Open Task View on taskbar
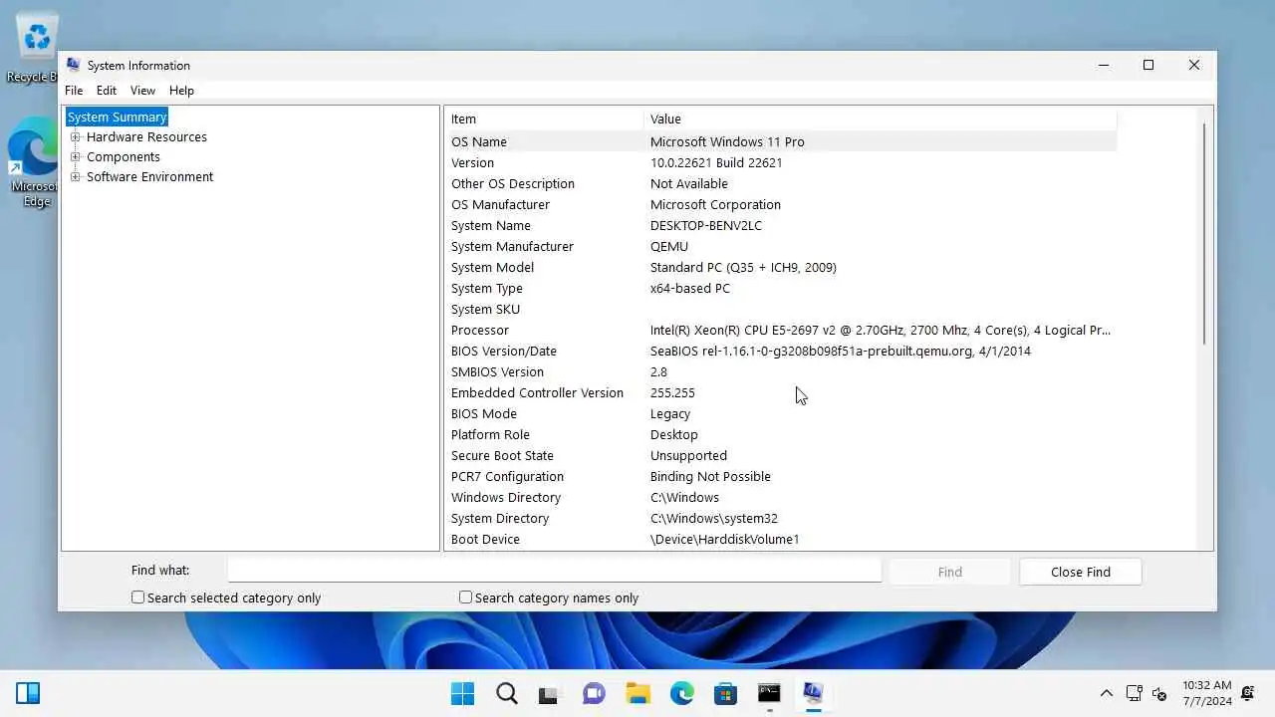 [x=549, y=694]
